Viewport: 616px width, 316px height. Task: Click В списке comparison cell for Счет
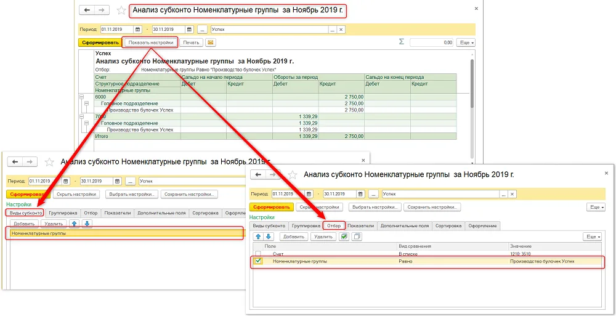click(453, 254)
